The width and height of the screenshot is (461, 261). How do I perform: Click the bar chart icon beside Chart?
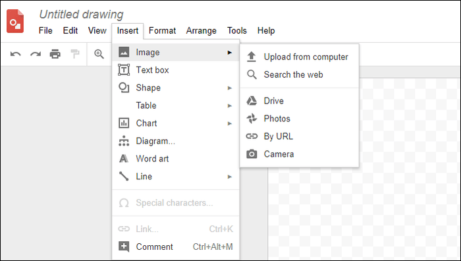coord(124,123)
